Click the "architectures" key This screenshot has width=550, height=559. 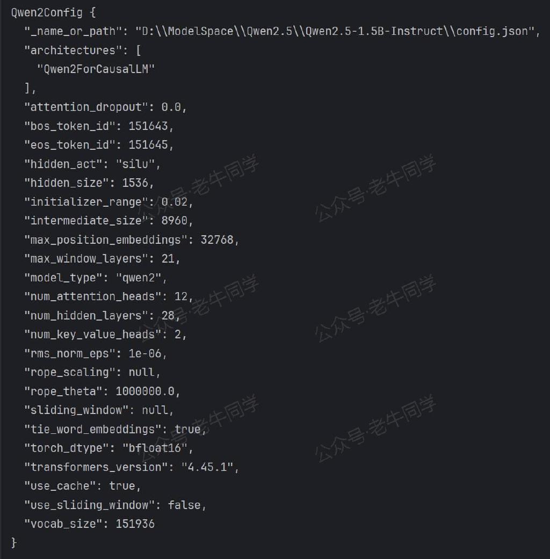70,50
